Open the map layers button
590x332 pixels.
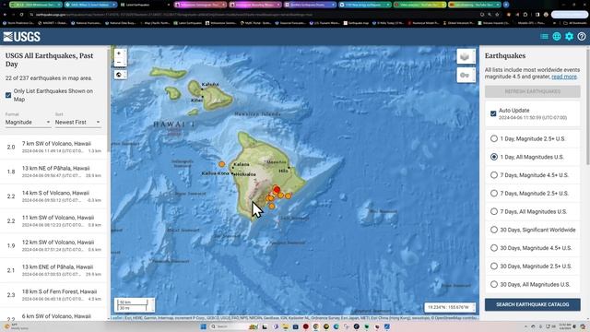tap(466, 56)
